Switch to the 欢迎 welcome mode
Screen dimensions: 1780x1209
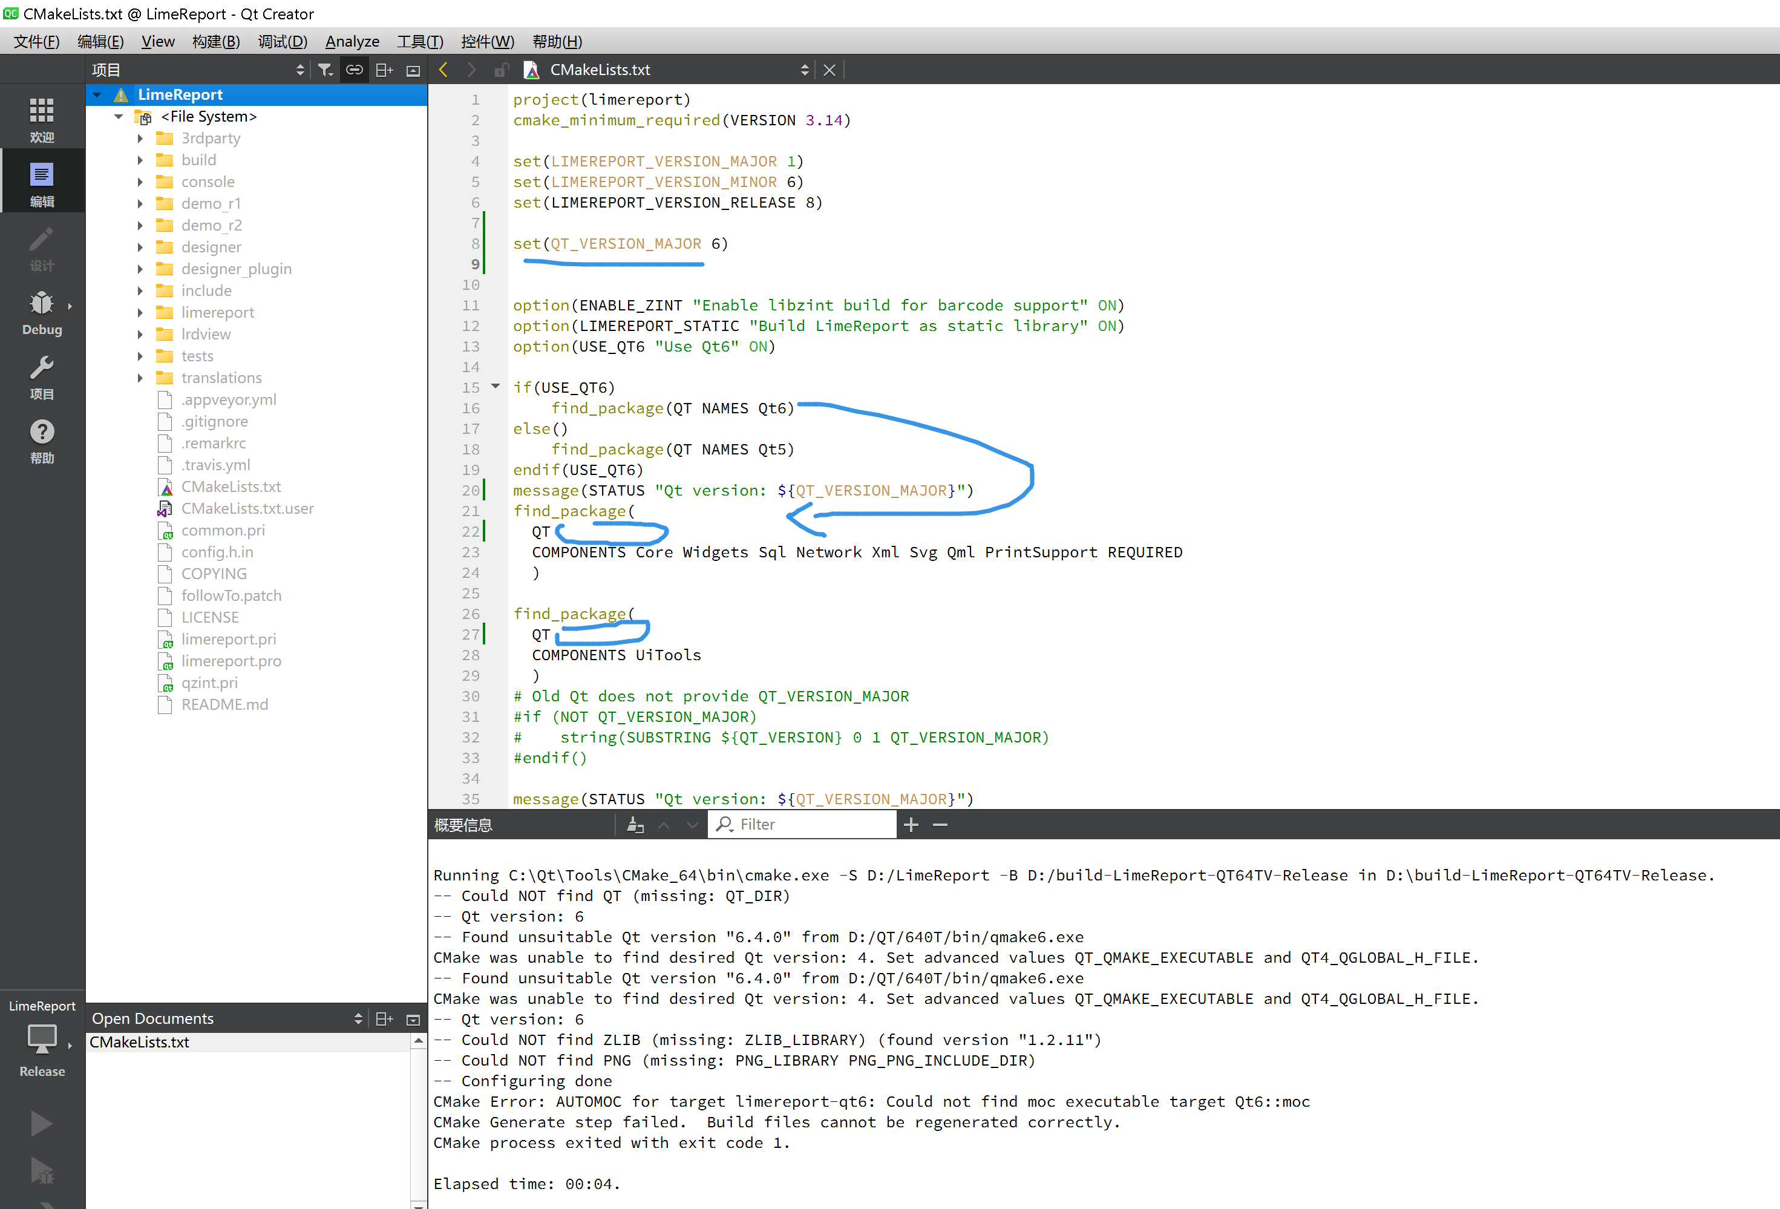tap(42, 116)
